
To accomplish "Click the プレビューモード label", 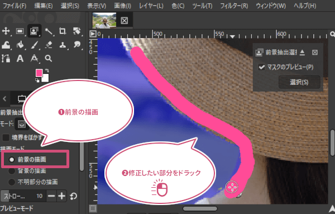I will pyautogui.click(x=17, y=208).
